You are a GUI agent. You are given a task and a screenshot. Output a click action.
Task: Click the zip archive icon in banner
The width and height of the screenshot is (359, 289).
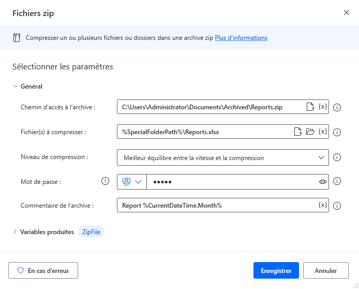17,38
